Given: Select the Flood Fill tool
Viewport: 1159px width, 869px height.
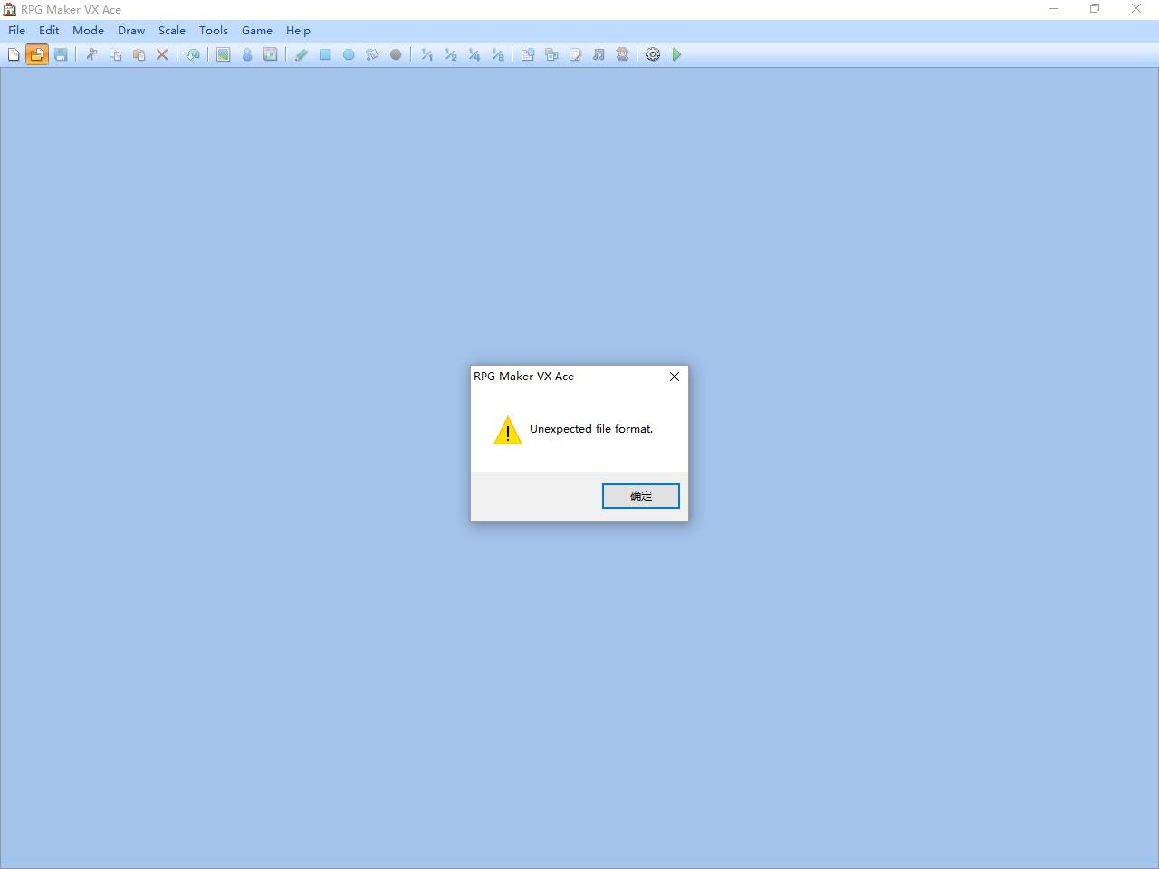Looking at the screenshot, I should 372,54.
